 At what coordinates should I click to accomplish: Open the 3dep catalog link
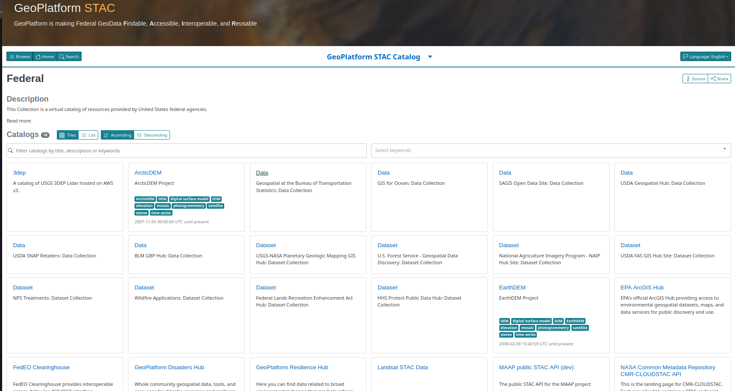coord(19,173)
